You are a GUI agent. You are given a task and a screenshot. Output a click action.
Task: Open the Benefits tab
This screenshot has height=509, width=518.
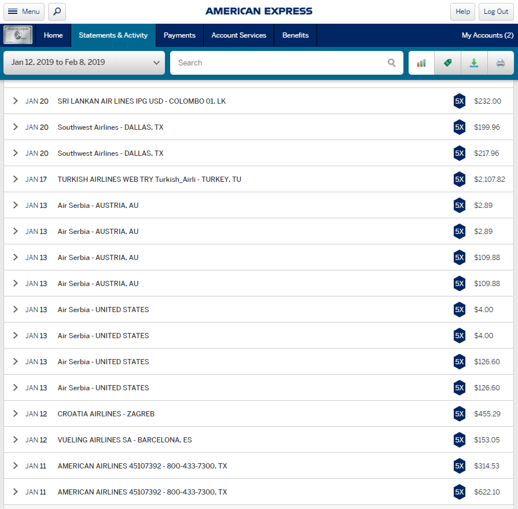click(295, 35)
